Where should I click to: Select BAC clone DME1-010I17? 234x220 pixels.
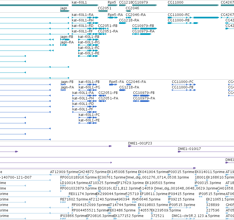pos(189,149)
